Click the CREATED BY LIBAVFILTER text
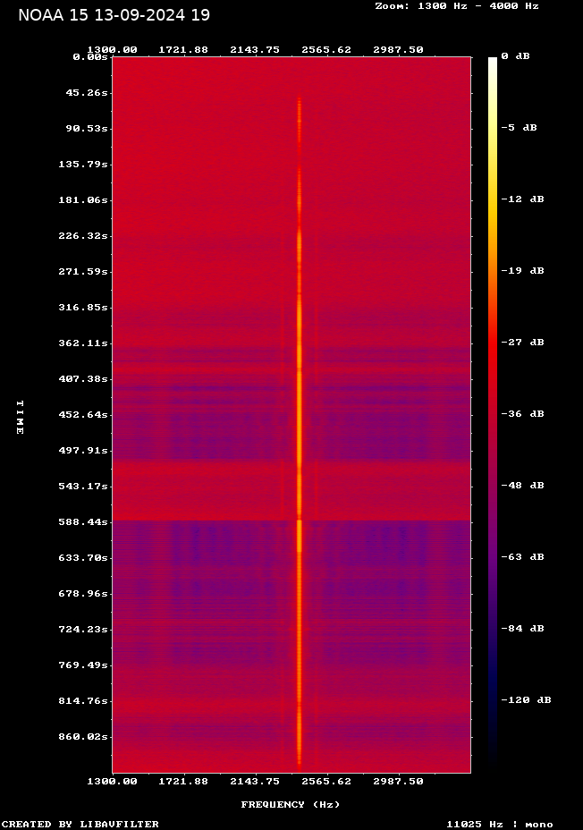Image resolution: width=583 pixels, height=830 pixels. [80, 825]
